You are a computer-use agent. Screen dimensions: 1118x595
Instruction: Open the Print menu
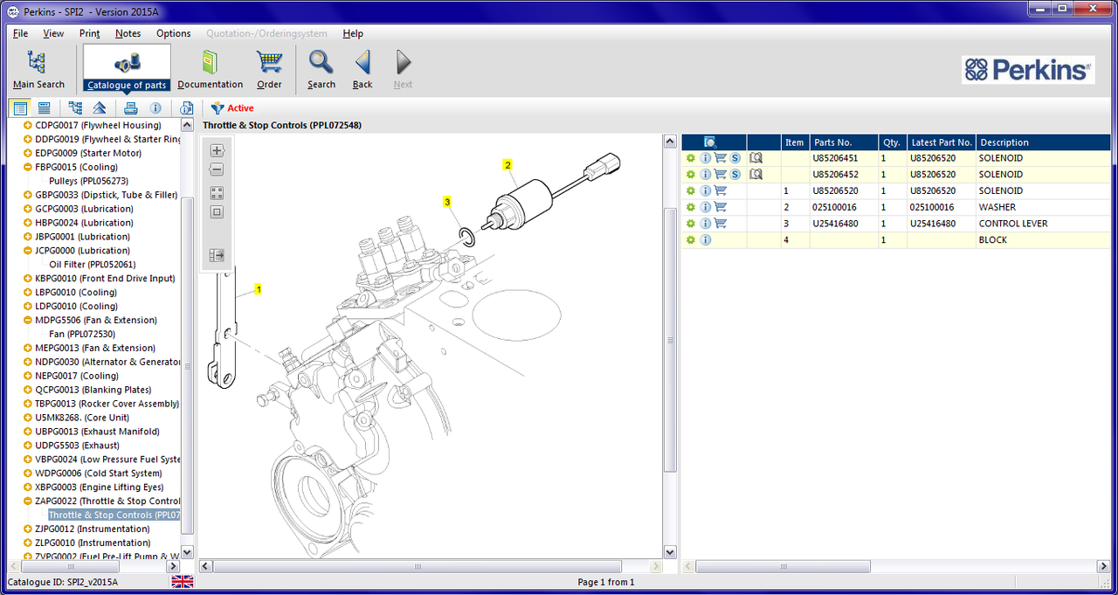click(90, 33)
